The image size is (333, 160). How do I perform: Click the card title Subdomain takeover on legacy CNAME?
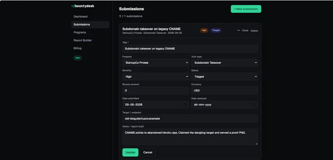152,29
